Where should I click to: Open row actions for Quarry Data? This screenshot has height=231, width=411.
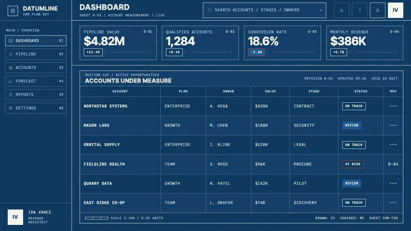click(393, 183)
